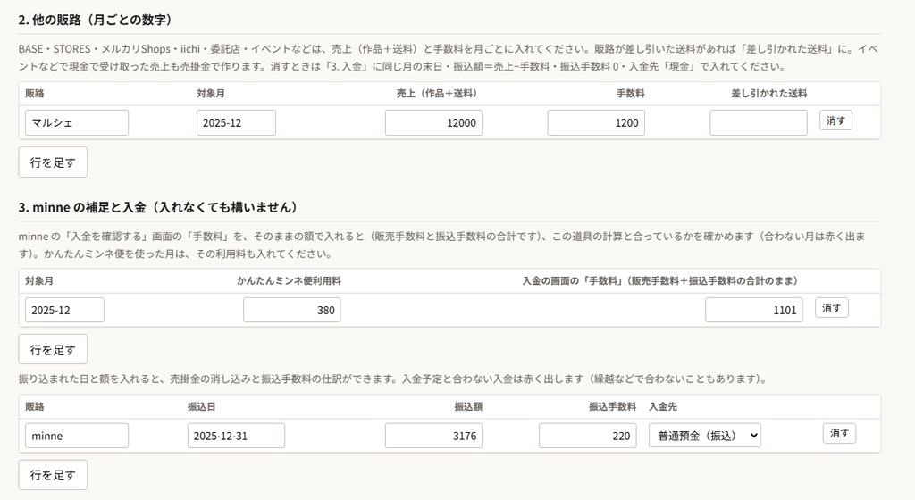This screenshot has width=915, height=500.
Task: Delete the マルシェ row with 消す
Action: pos(835,121)
